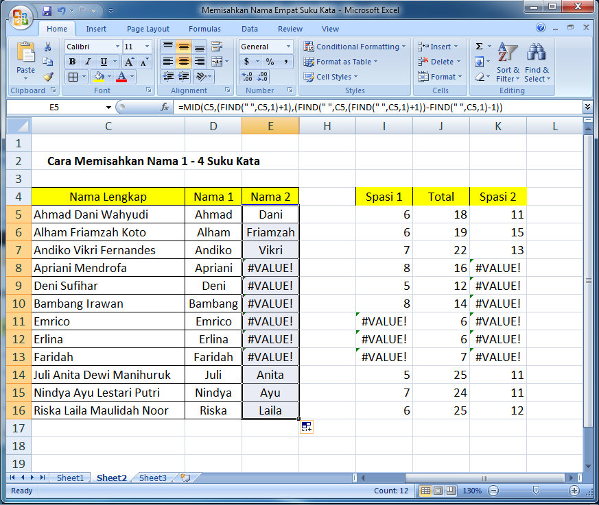This screenshot has width=599, height=505.
Task: Click the formula bar input
Action: coord(378,107)
